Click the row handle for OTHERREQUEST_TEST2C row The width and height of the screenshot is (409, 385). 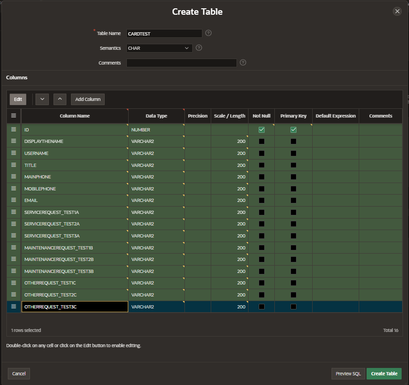click(x=13, y=295)
